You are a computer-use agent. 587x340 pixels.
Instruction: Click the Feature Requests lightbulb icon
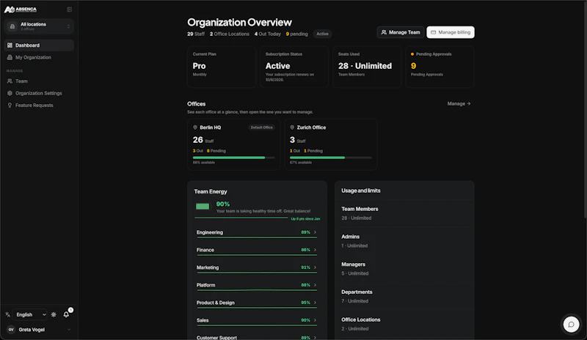point(10,105)
